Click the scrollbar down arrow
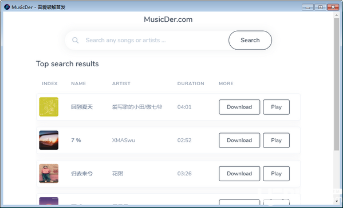 (337, 201)
